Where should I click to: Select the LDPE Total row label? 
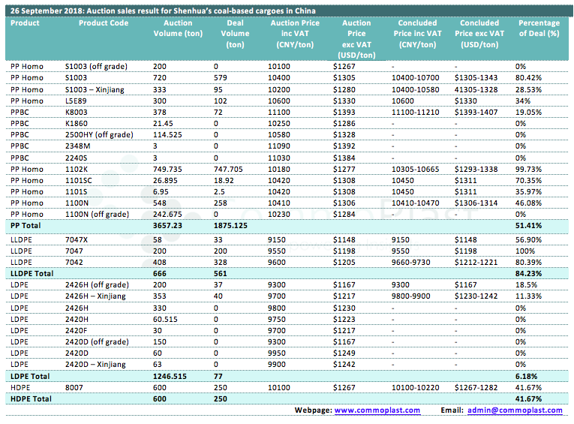(x=29, y=374)
